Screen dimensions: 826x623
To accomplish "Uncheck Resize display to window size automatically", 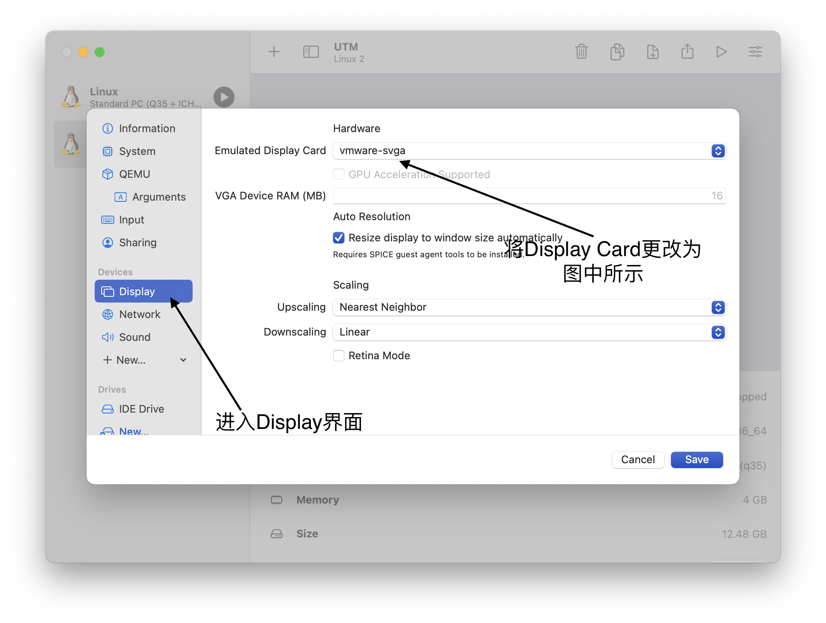I will pyautogui.click(x=339, y=238).
